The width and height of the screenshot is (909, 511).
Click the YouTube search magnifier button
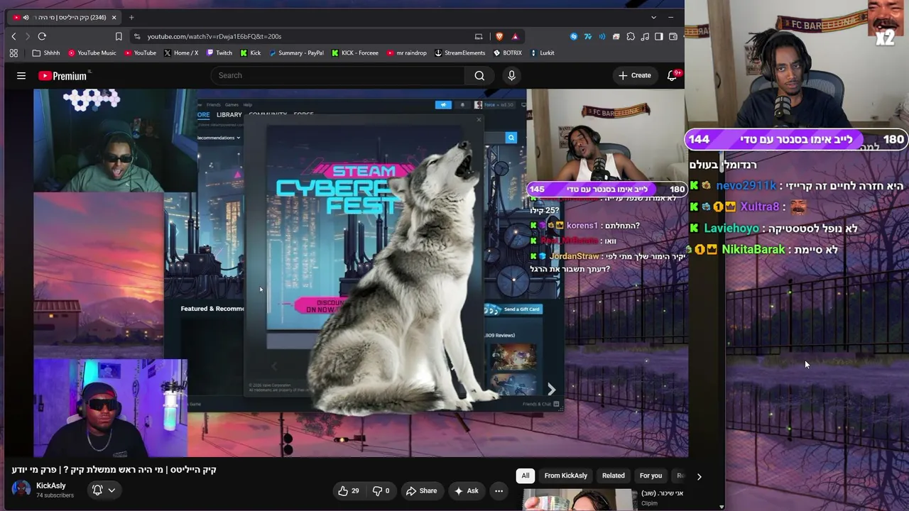coord(480,75)
